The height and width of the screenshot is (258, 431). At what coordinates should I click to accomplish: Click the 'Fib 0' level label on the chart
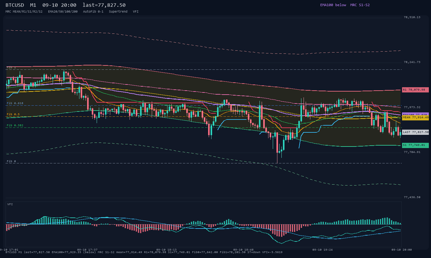11,161
